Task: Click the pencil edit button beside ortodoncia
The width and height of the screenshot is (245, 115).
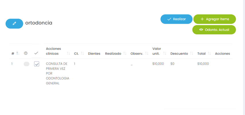Action: point(14,24)
